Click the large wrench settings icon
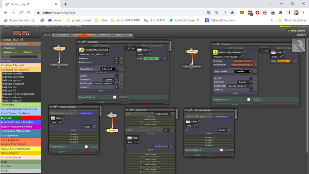Image resolution: width=309 pixels, height=174 pixels. tap(298, 45)
